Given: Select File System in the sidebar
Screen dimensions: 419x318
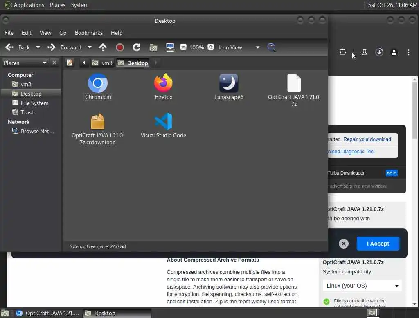Looking at the screenshot, I should tap(34, 103).
